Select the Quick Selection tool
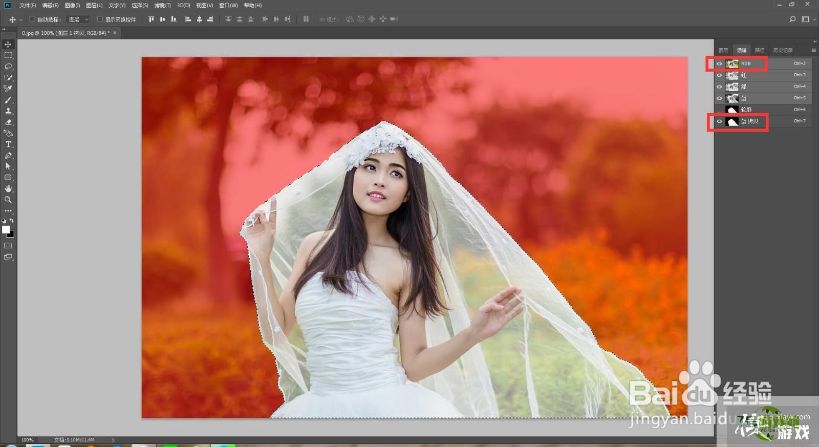 click(8, 78)
